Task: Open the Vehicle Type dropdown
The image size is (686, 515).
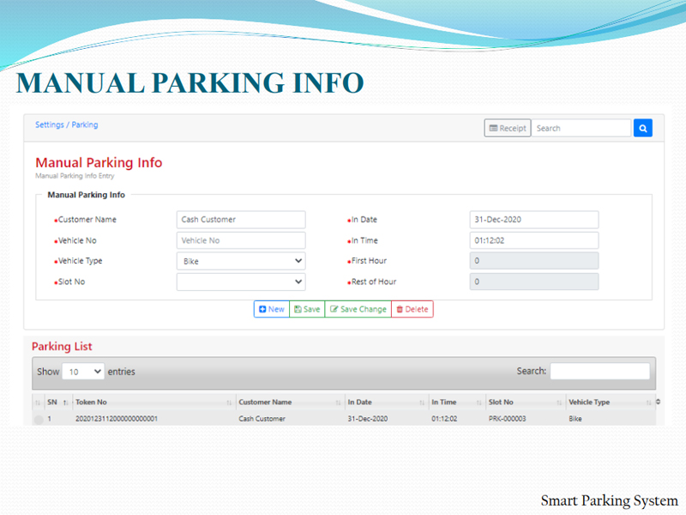Action: point(241,261)
